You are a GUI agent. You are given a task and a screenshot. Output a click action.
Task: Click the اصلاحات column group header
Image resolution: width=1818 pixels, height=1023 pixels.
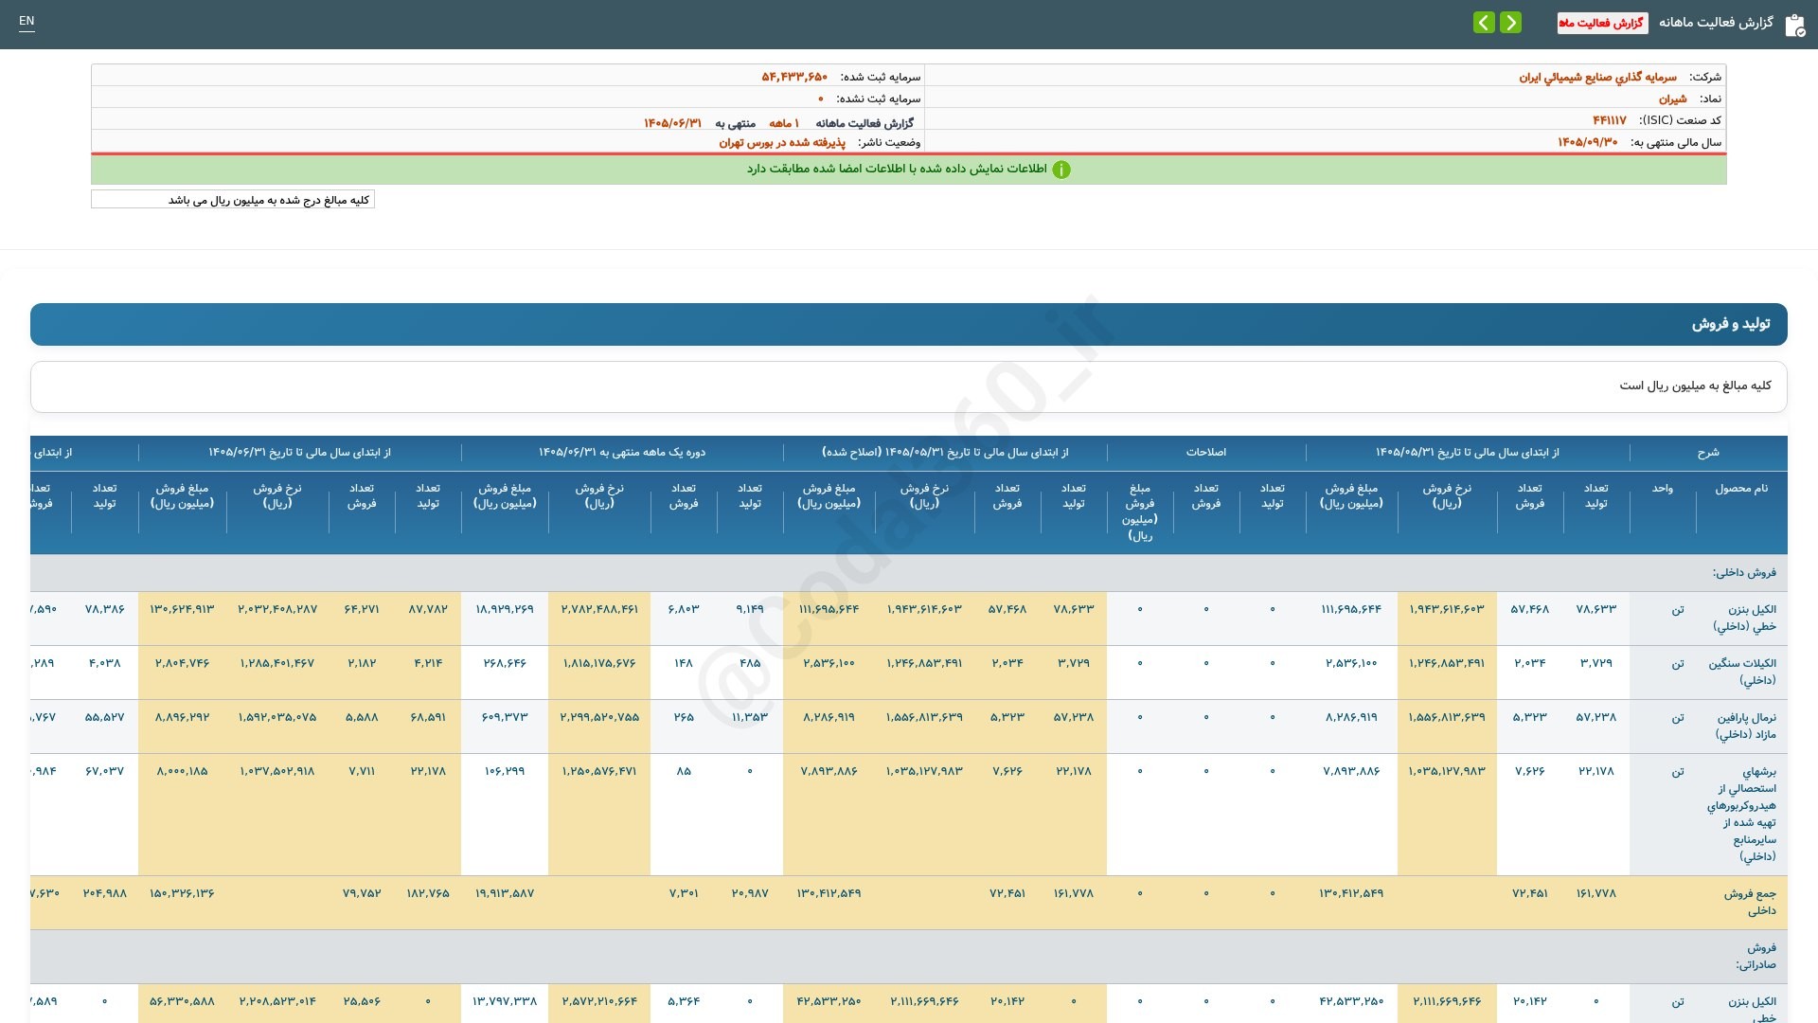coord(1205,453)
